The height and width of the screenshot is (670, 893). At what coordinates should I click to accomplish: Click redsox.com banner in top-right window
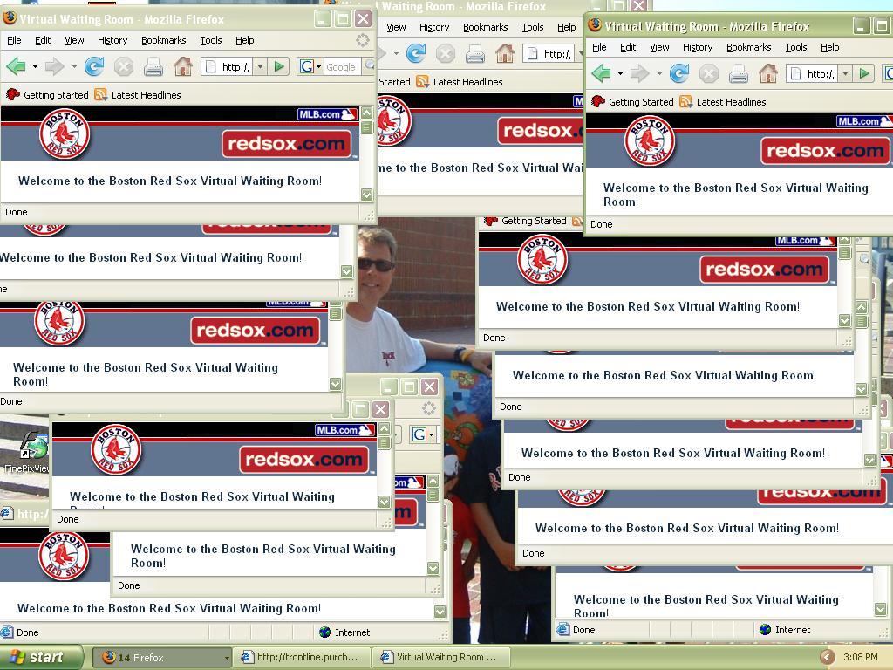[x=825, y=150]
